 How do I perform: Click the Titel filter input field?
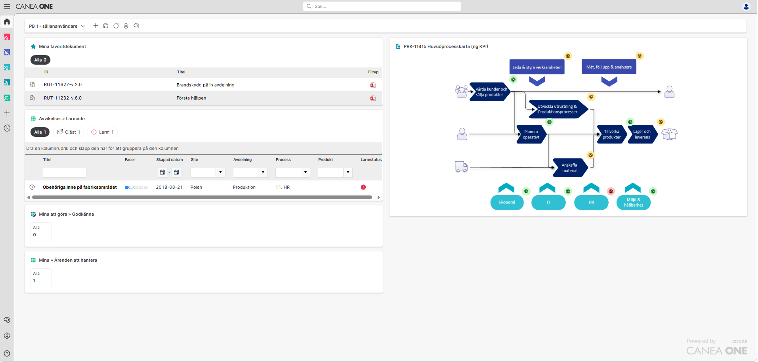point(65,172)
